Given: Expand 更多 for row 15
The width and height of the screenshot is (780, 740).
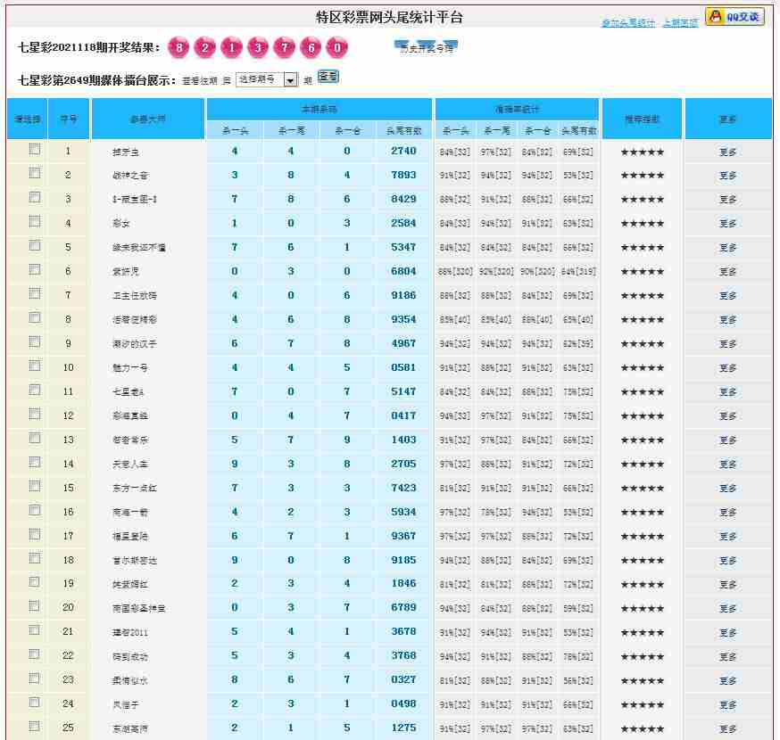Looking at the screenshot, I should 727,489.
